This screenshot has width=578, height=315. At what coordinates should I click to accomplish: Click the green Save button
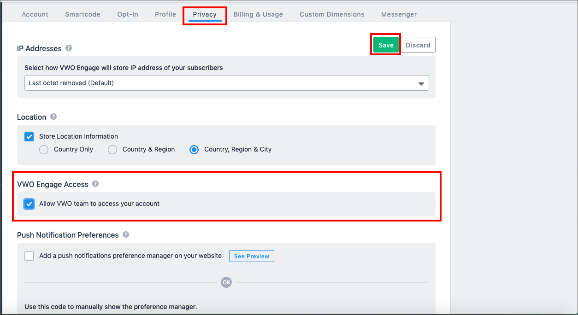386,45
